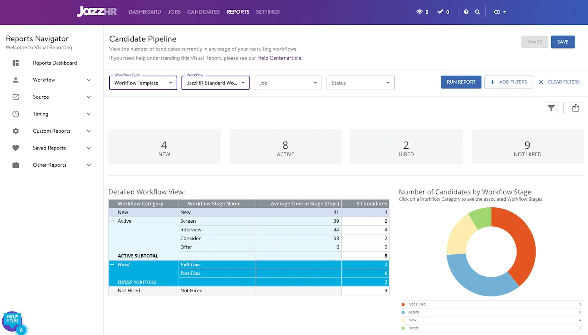Open the Job filter dropdown

coord(288,83)
